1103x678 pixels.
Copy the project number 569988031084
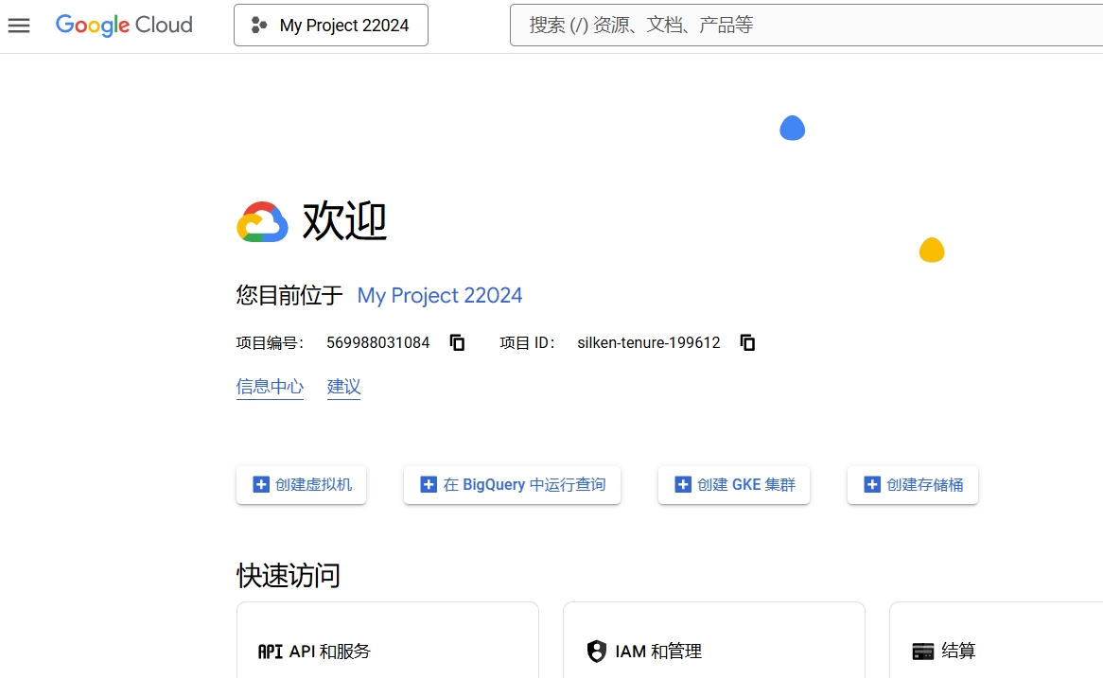458,342
